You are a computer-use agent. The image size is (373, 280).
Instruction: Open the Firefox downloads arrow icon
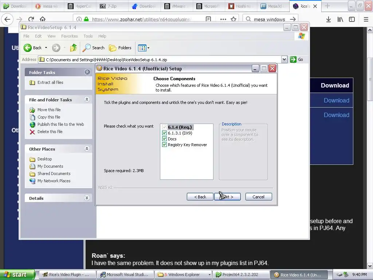[x=329, y=19]
